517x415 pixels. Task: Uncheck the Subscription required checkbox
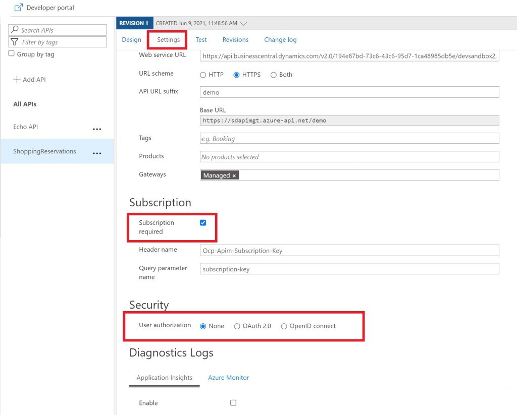click(203, 223)
